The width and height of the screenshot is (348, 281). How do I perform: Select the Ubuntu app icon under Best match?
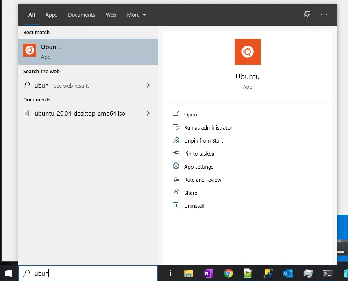[29, 50]
